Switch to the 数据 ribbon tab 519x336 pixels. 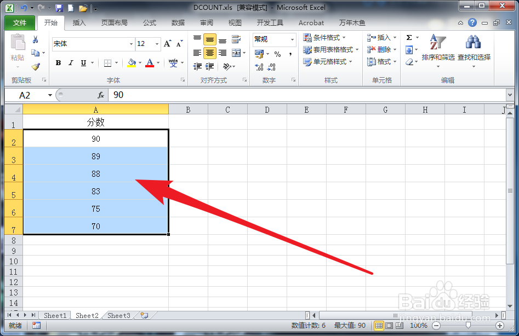click(178, 23)
